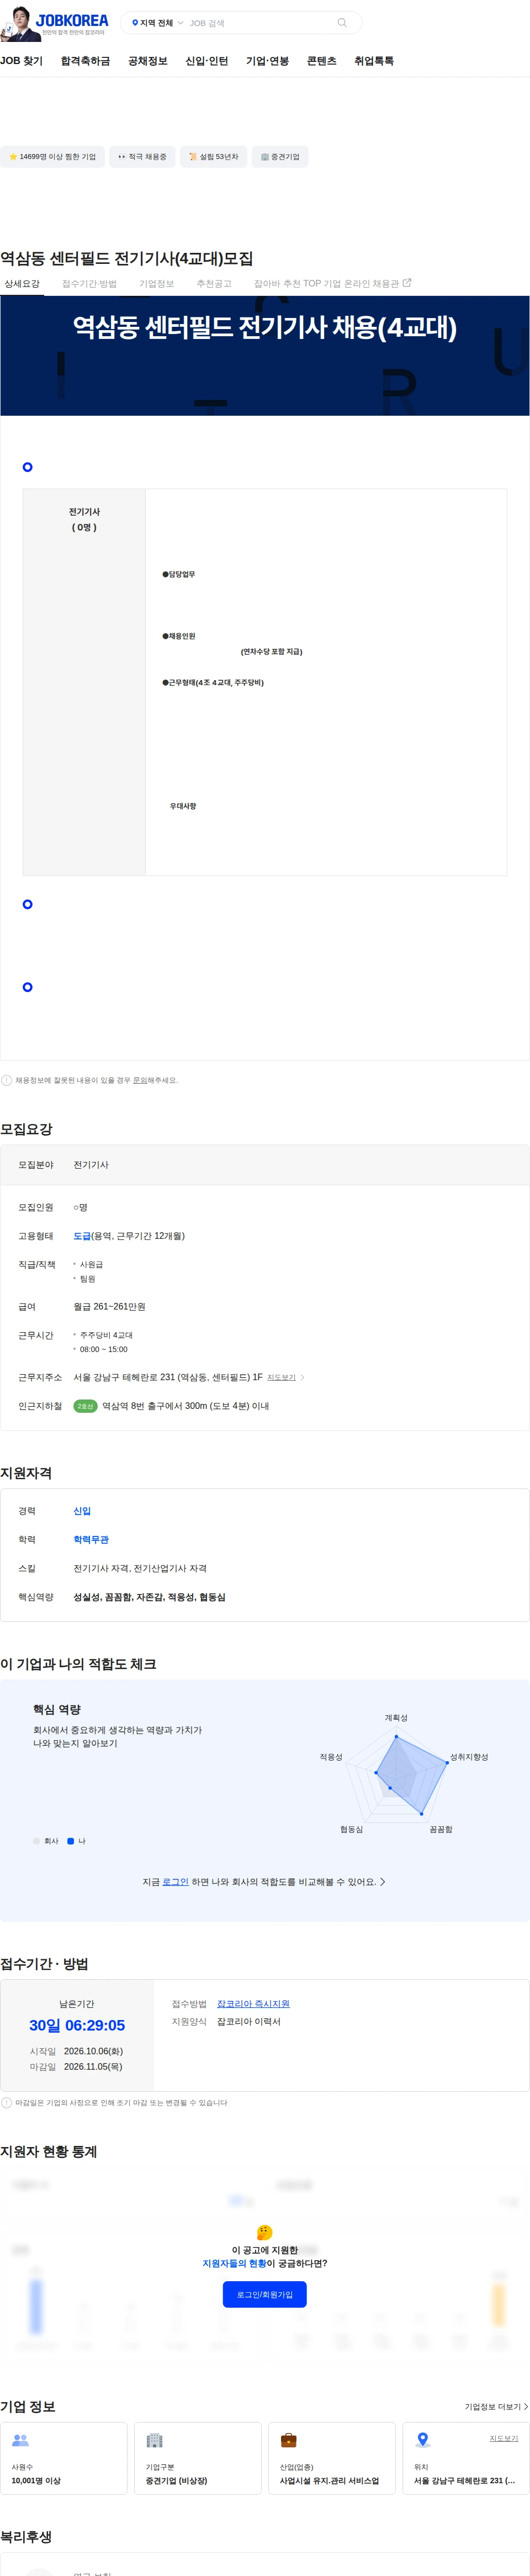
Task: Click the briefcase icon on the 산업(업종) card
Action: [288, 2440]
